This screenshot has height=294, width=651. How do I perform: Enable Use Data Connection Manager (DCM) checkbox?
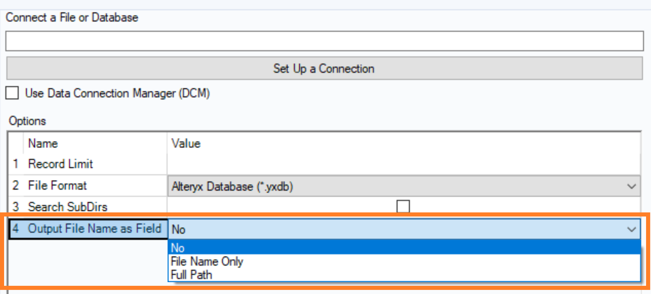click(12, 93)
